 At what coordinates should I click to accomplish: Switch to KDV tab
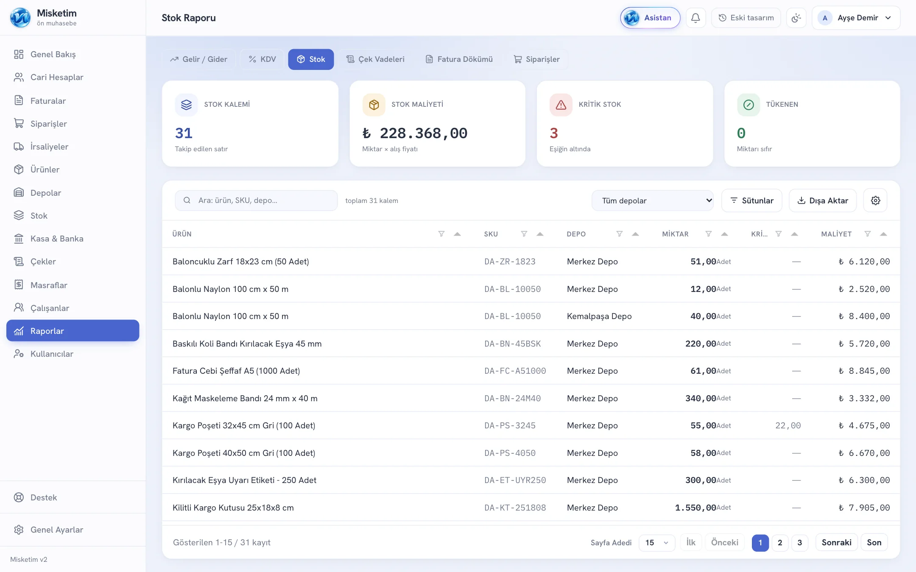[x=262, y=59]
